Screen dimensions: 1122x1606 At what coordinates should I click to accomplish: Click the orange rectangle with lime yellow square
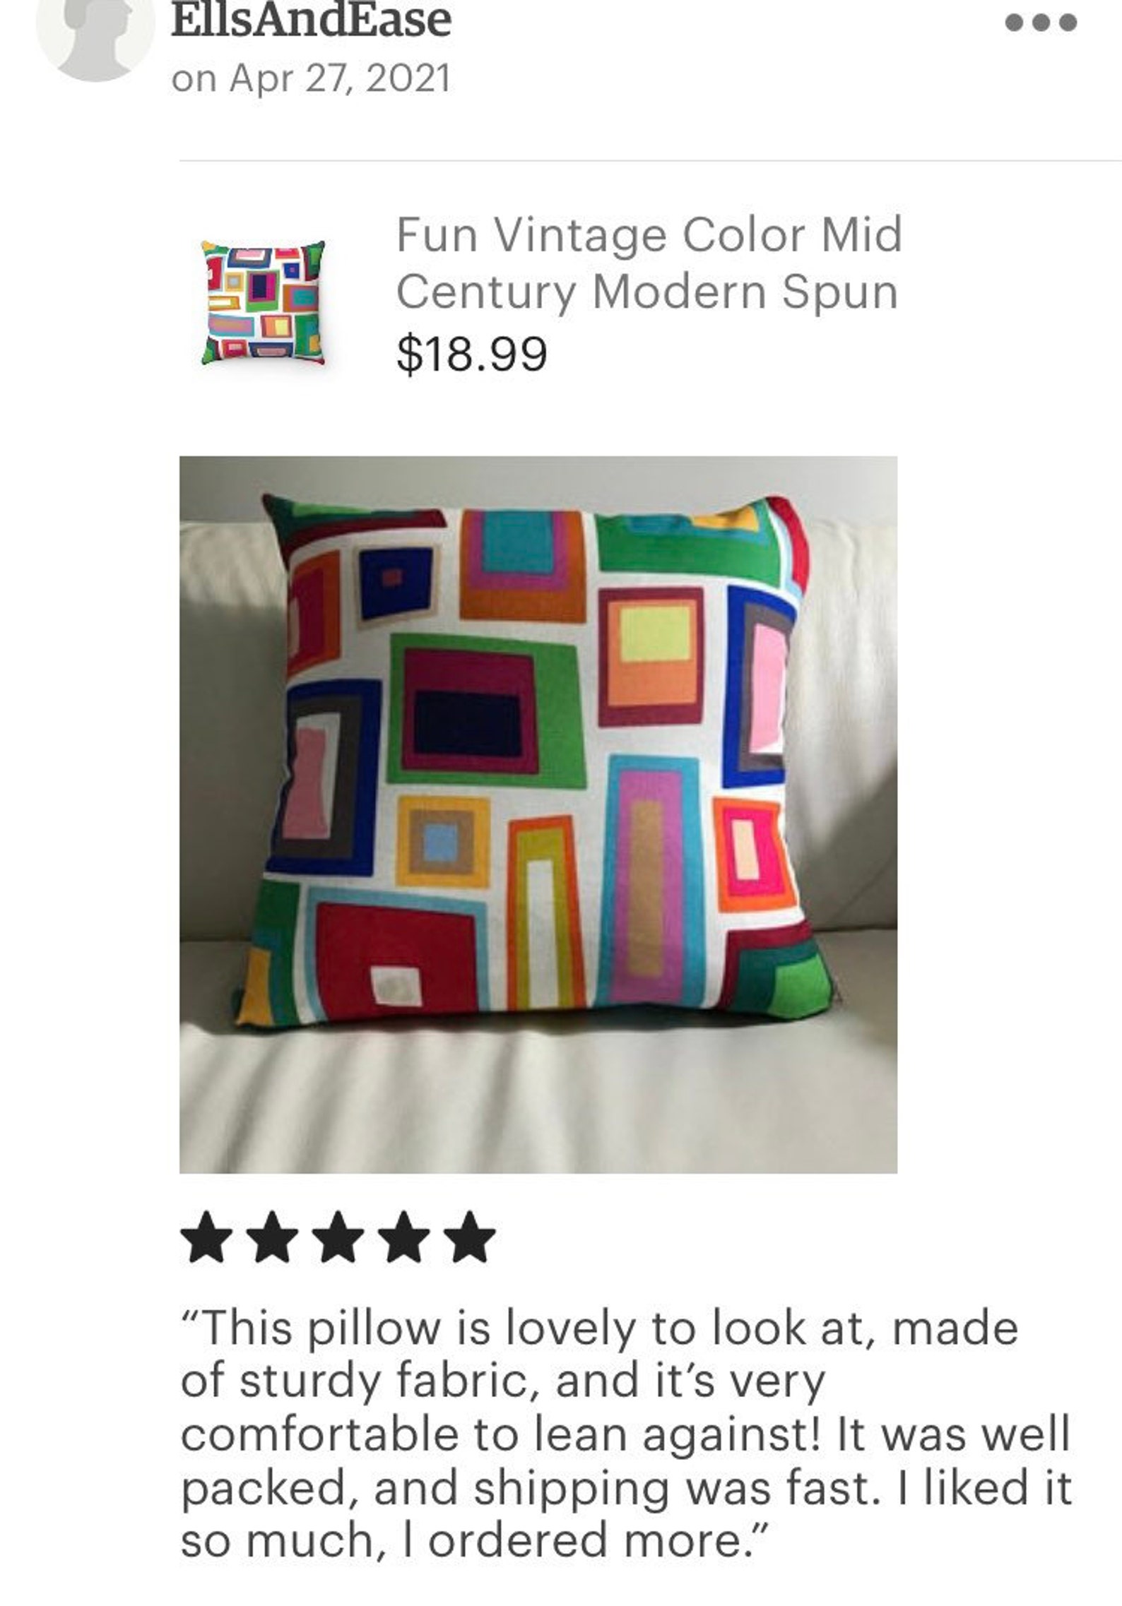pyautogui.click(x=651, y=656)
